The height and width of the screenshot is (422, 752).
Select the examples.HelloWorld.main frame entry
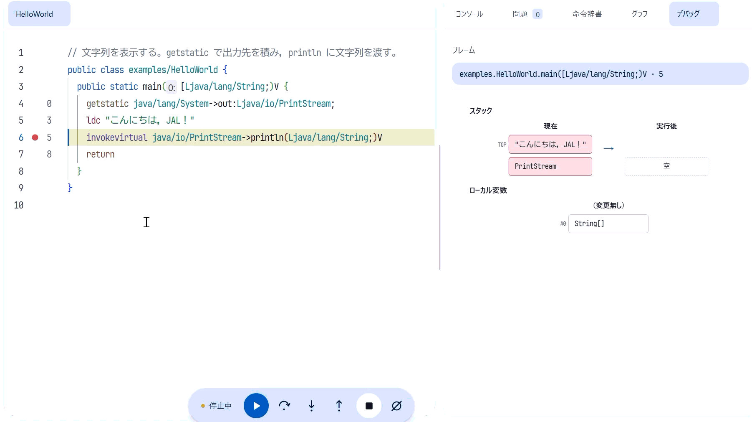[600, 74]
